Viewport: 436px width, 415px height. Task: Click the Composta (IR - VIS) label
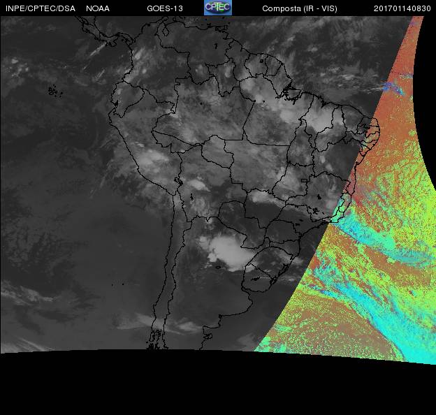point(300,8)
